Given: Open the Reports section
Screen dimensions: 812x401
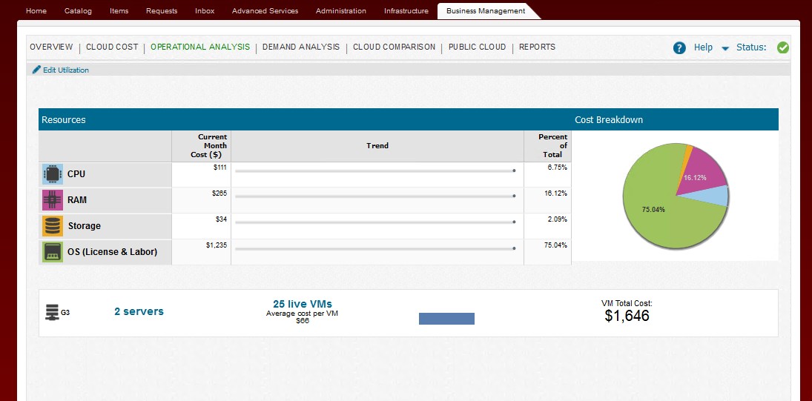Looking at the screenshot, I should (x=537, y=47).
